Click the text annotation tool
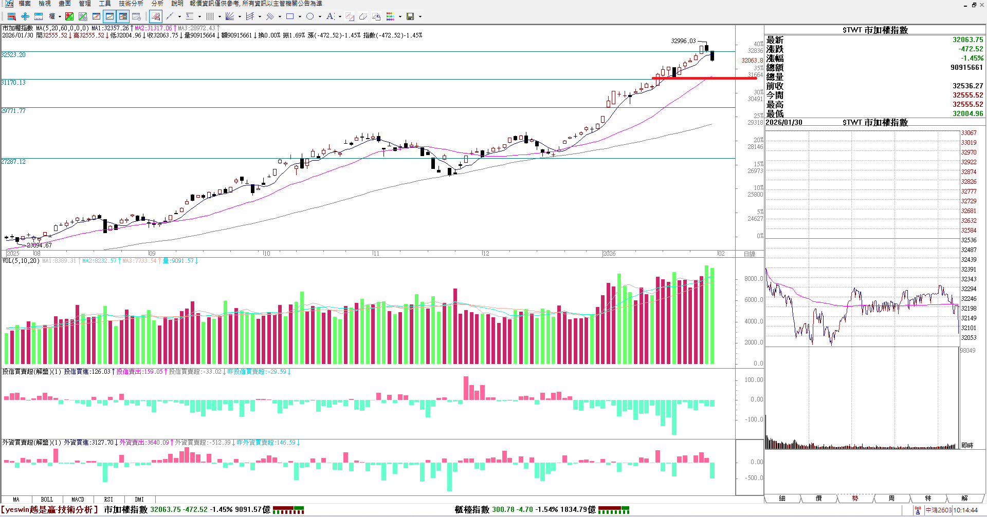This screenshot has width=987, height=517. point(330,16)
